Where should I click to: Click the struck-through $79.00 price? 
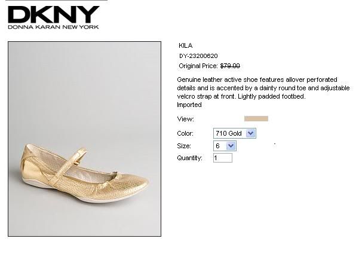(230, 66)
